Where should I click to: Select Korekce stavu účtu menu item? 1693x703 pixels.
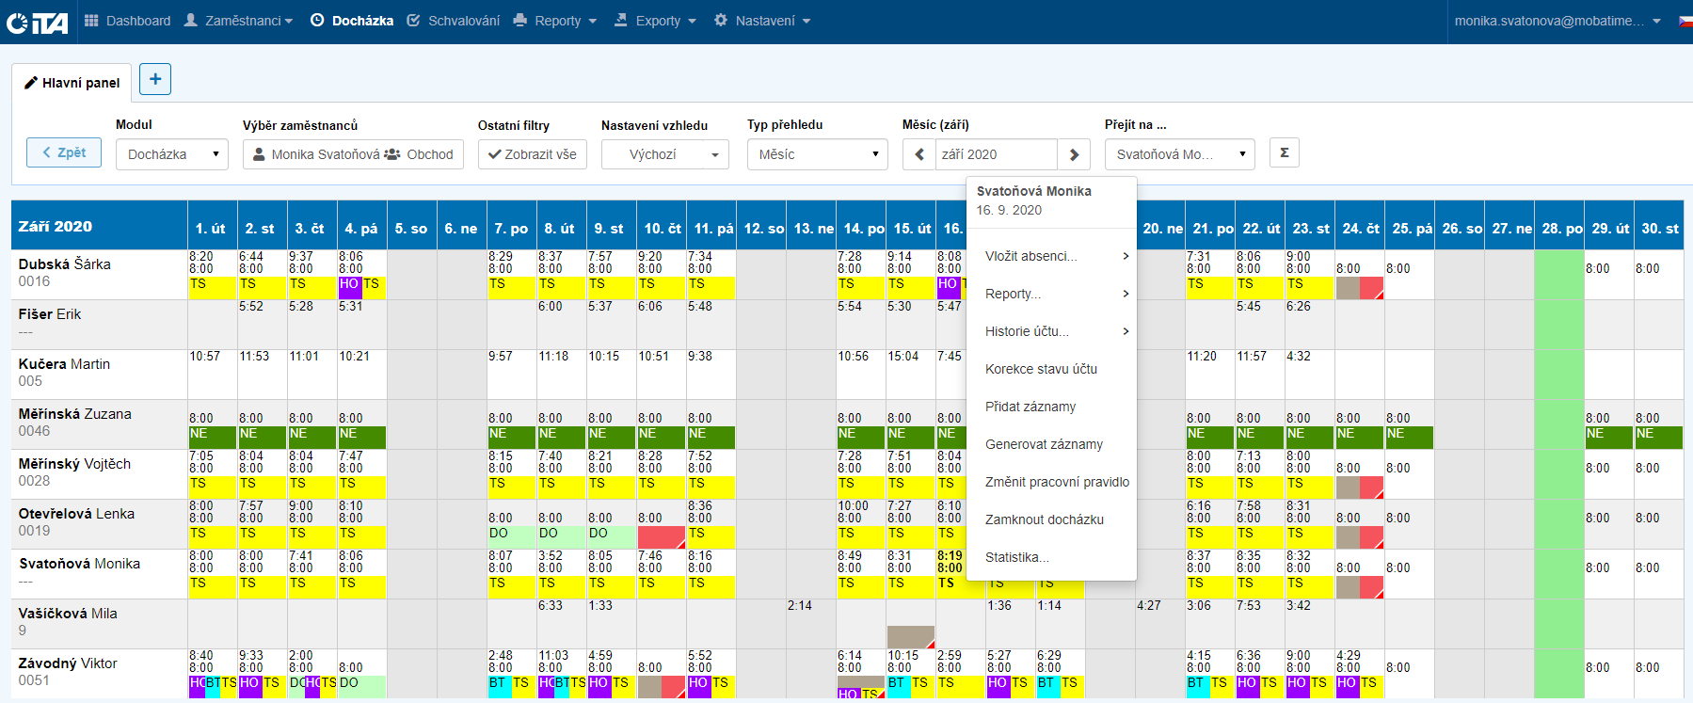(x=1041, y=369)
